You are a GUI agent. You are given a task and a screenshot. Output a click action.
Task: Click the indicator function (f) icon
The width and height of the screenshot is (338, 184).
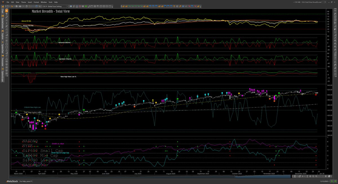click(74, 6)
